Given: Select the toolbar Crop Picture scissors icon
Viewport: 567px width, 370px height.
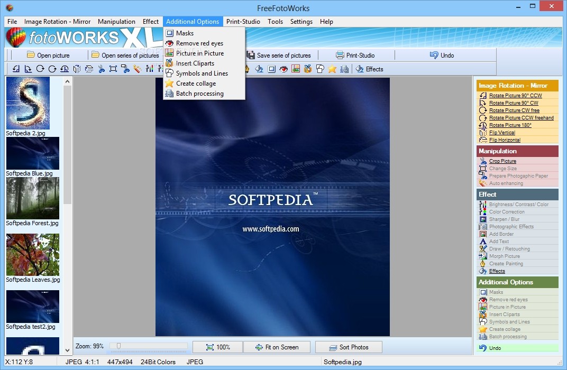Looking at the screenshot, I should [x=101, y=69].
